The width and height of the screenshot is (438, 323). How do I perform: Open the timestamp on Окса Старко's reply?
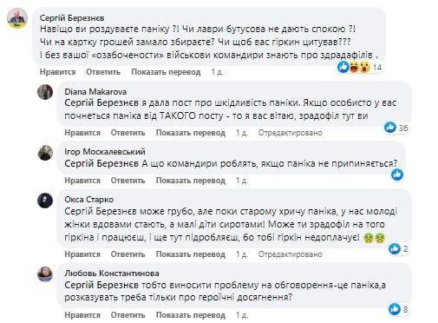click(242, 254)
